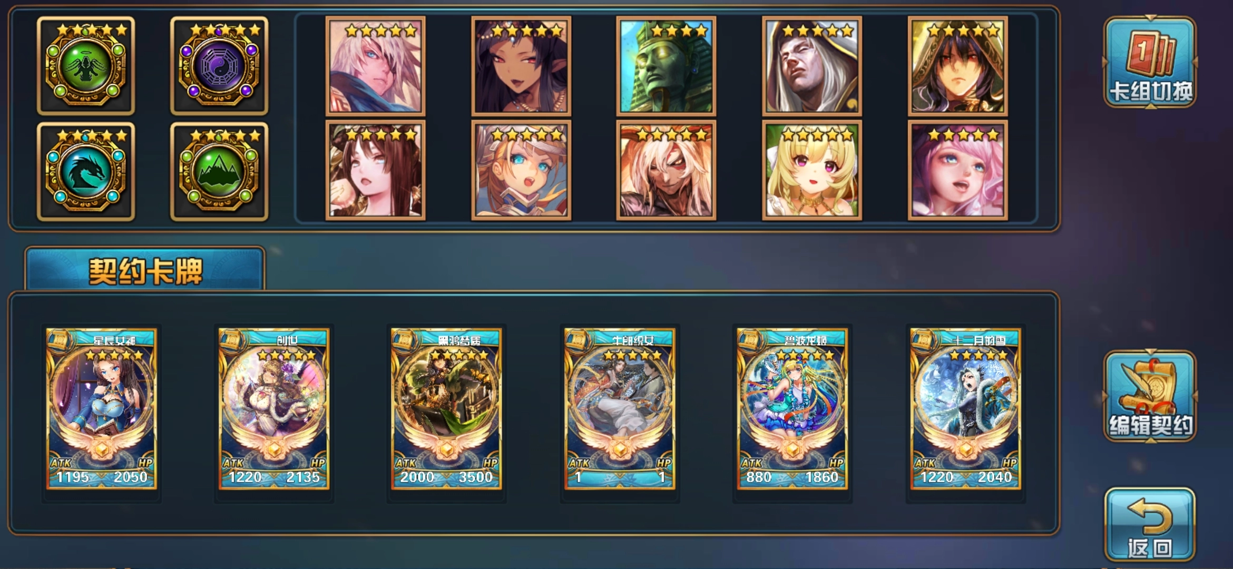Select the green winged-insect rune medallion
This screenshot has height=569, width=1233.
click(86, 66)
